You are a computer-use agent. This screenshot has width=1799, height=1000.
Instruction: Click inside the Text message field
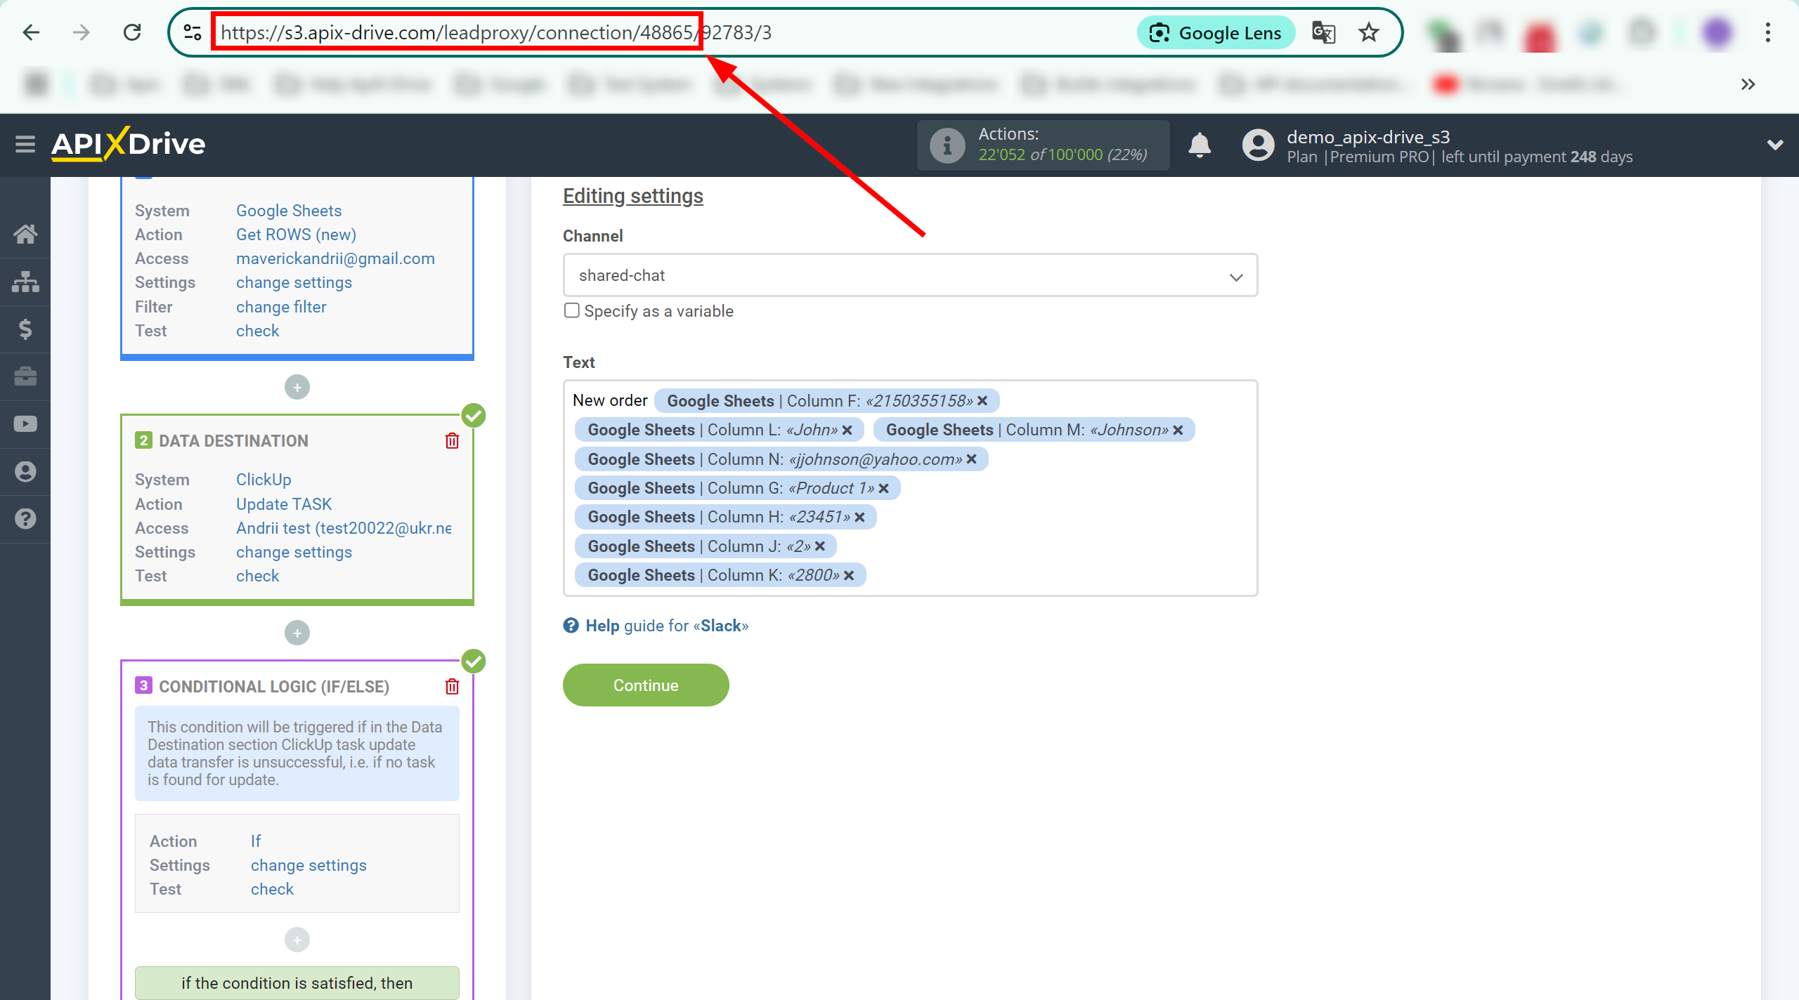(910, 488)
